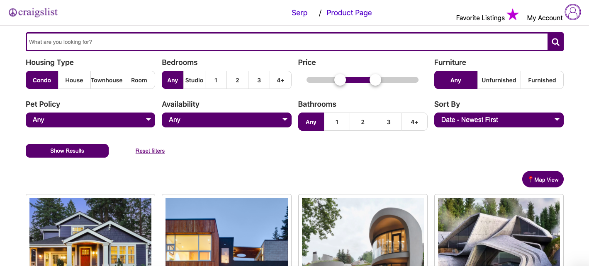Open favorites via the purple star icon
Viewport: 589px width, 266px height.
513,15
